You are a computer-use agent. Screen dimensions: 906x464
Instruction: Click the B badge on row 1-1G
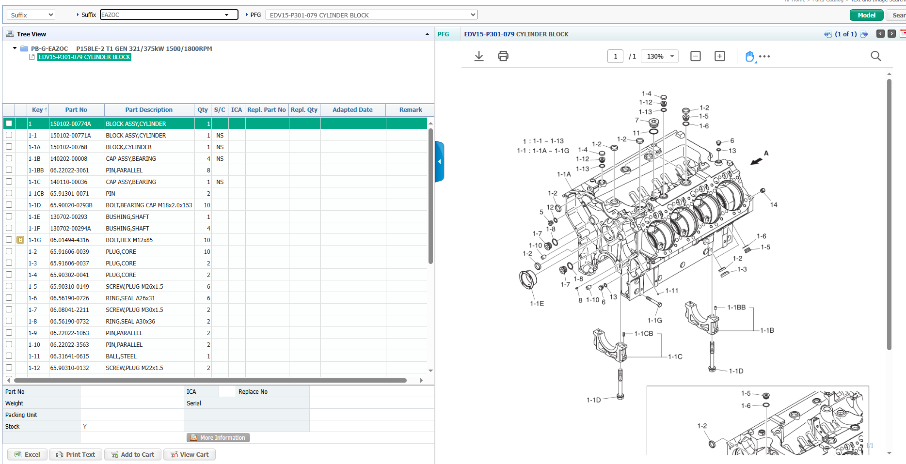point(20,240)
